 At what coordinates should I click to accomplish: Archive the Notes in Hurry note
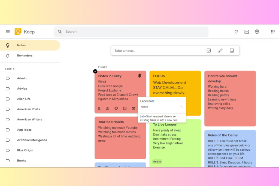[x=133, y=108]
